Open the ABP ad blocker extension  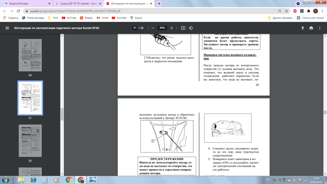click(295, 11)
